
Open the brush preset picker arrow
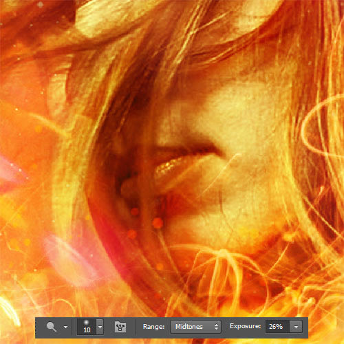tap(100, 327)
